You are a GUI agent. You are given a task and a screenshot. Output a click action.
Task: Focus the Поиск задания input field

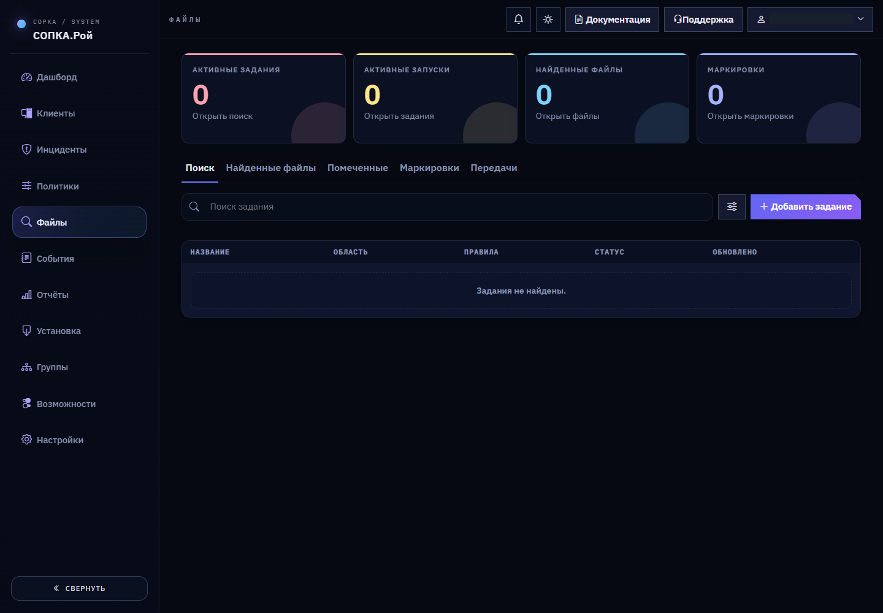447,207
